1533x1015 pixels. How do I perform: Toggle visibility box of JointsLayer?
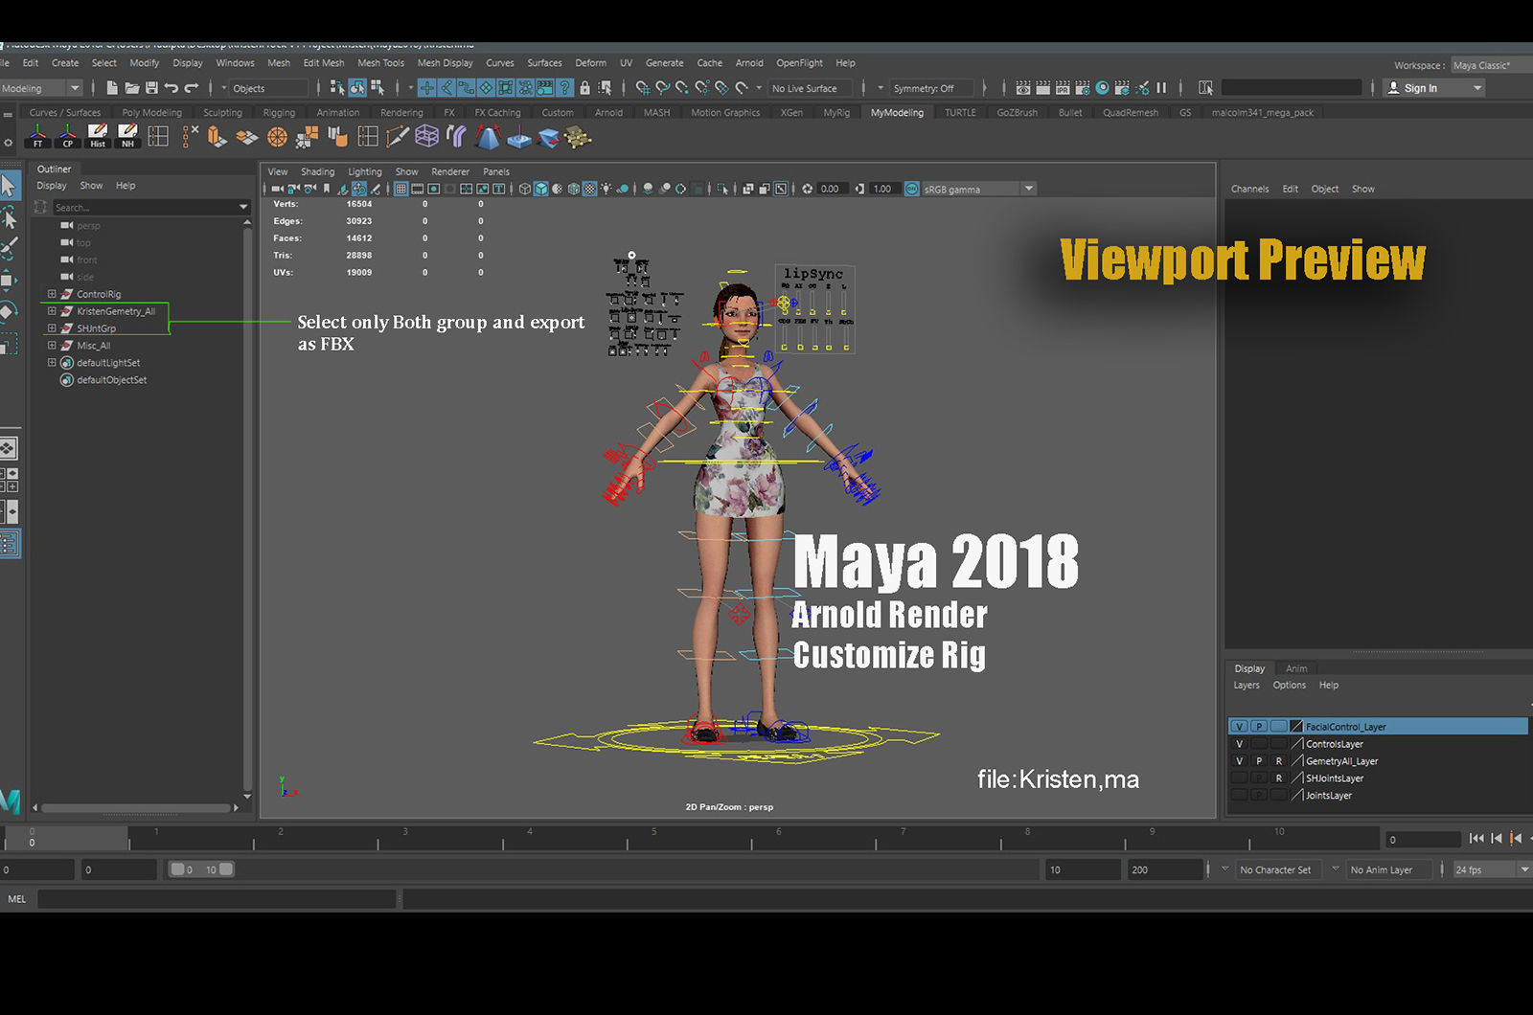[1239, 796]
